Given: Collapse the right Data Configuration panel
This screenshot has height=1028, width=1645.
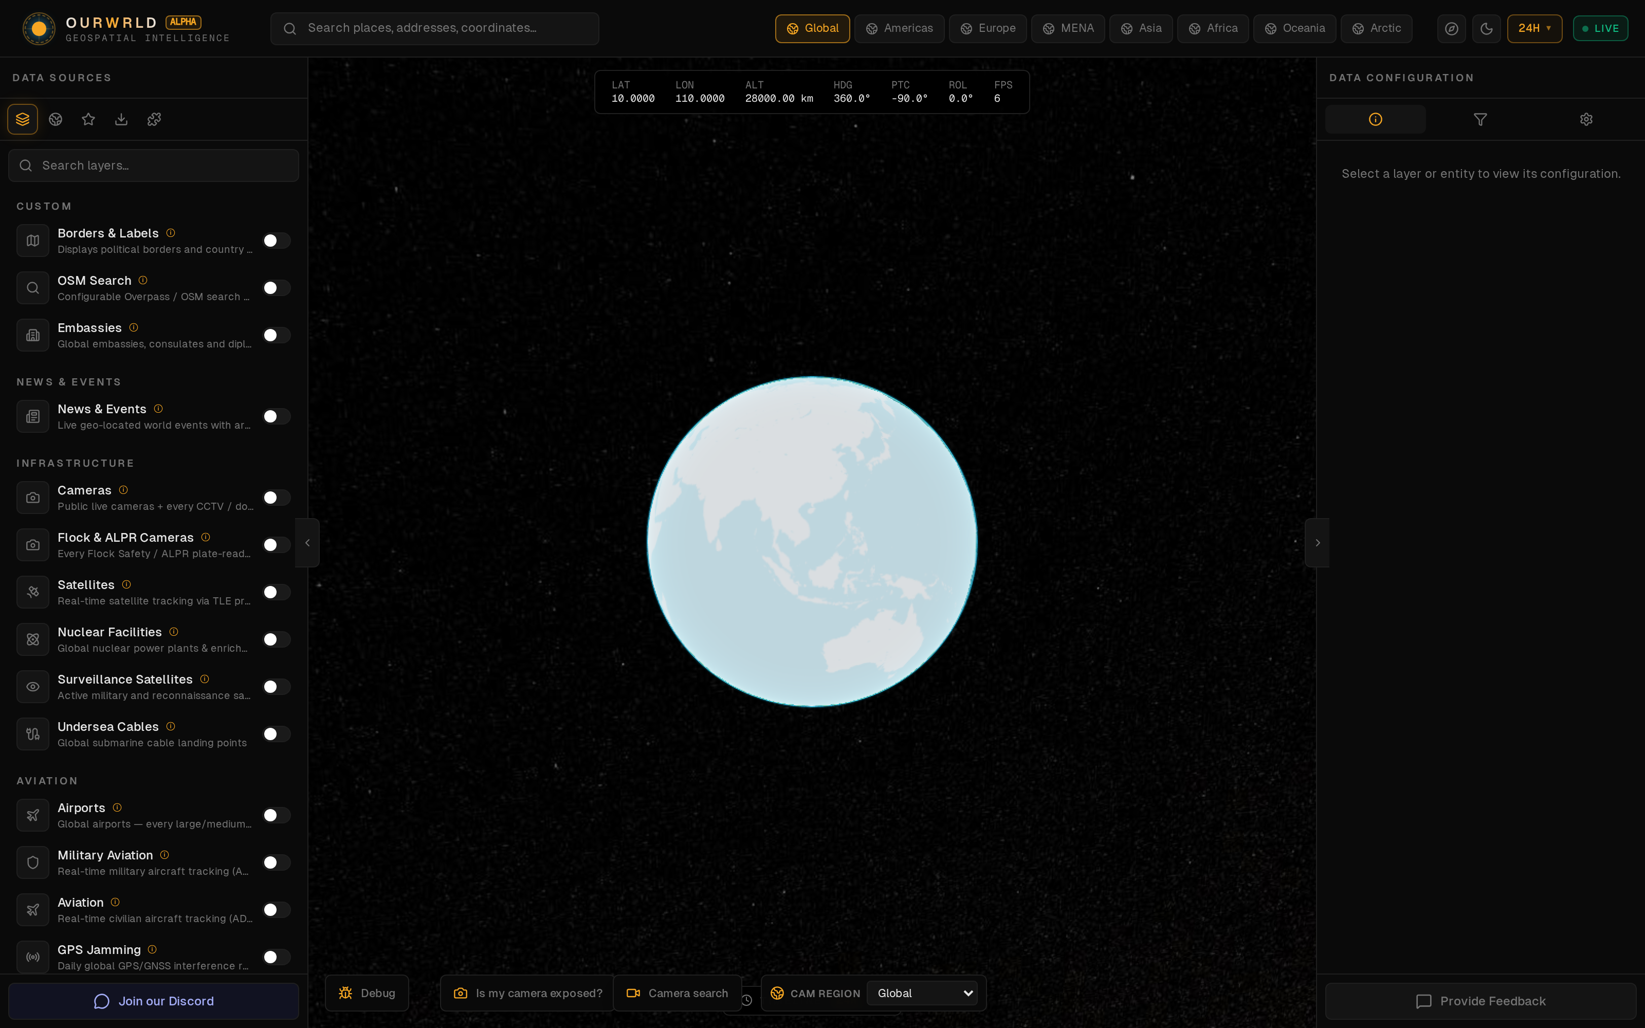Looking at the screenshot, I should tap(1318, 543).
